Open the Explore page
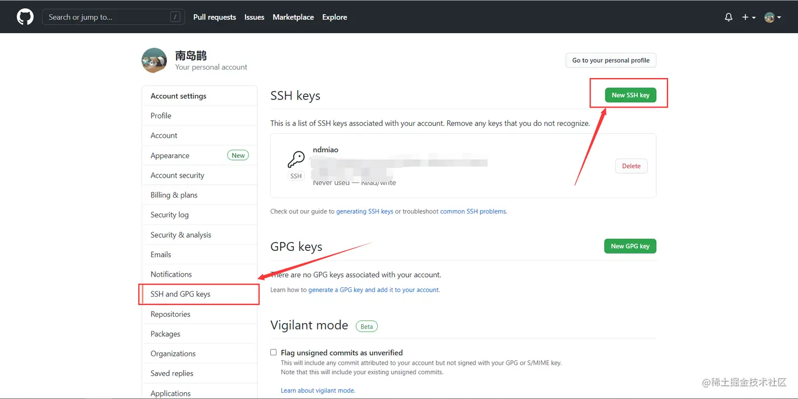 (x=335, y=17)
